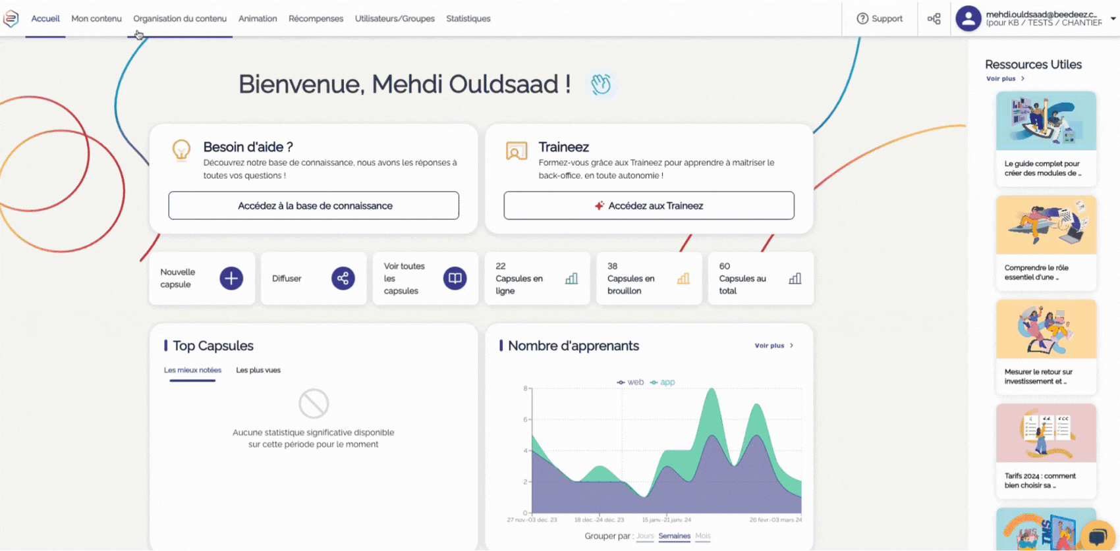Click the green chart icon for capsules en ligne
This screenshot has width=1120, height=551.
coord(571,278)
